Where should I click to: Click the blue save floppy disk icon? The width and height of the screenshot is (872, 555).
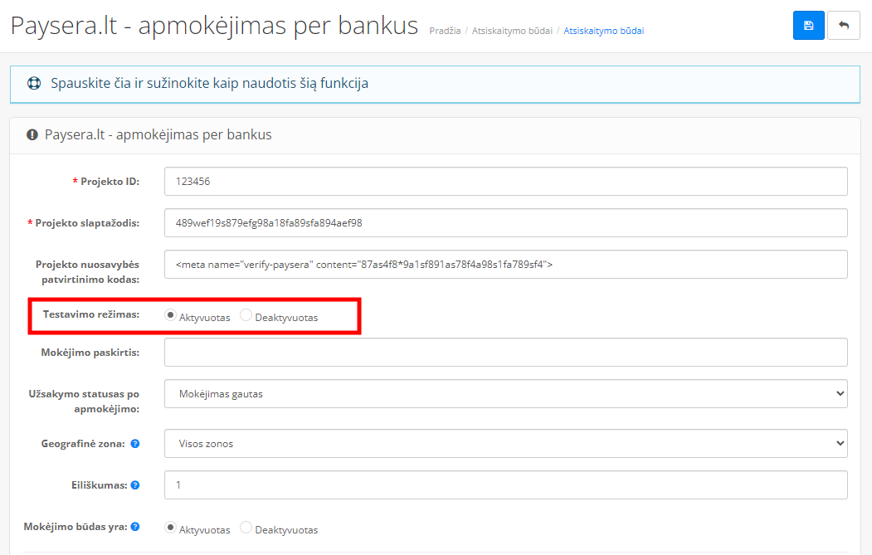tap(809, 26)
